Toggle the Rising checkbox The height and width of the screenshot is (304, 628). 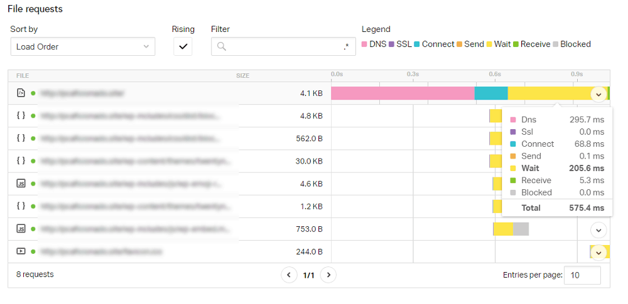[183, 46]
